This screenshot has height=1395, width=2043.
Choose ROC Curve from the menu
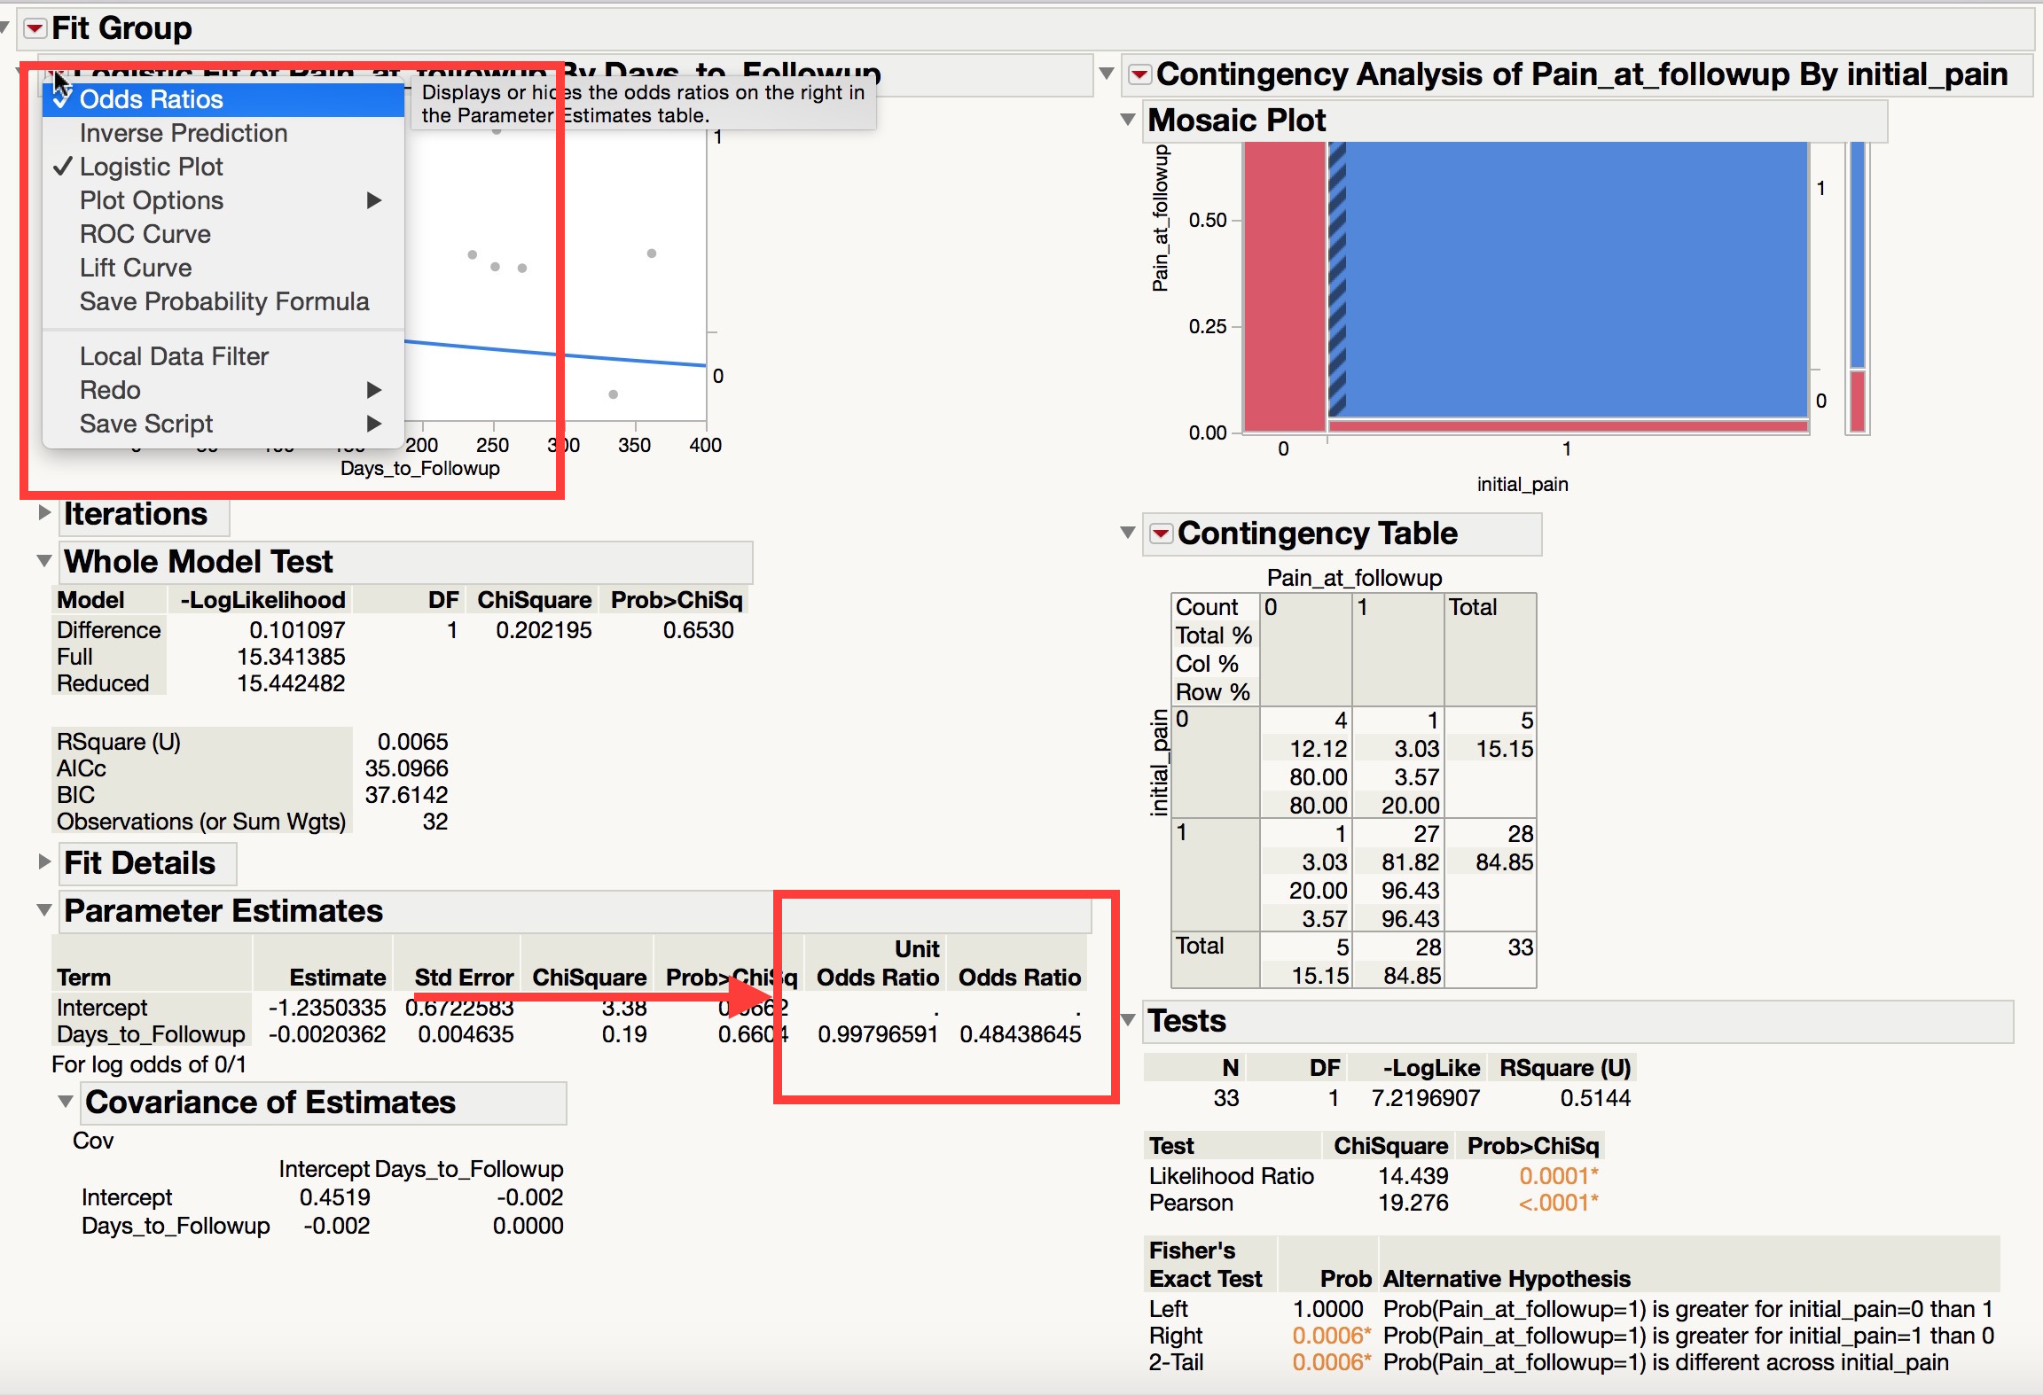pyautogui.click(x=145, y=234)
